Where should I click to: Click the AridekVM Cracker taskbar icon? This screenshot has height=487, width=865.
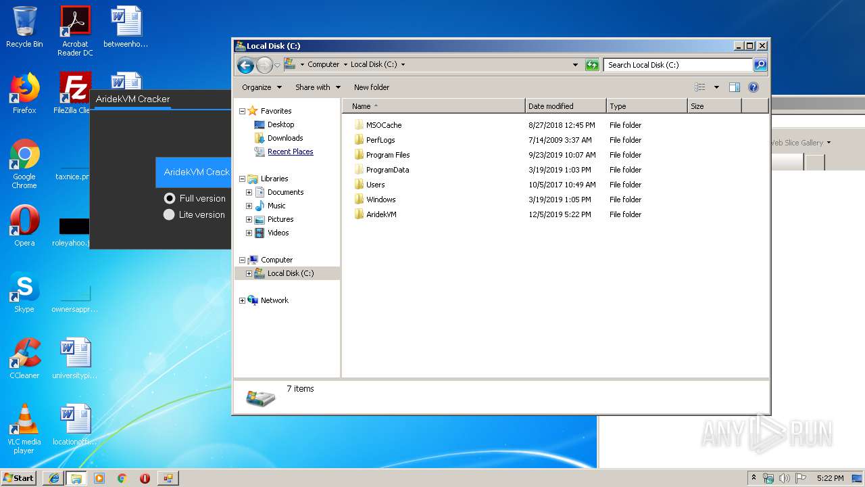click(168, 478)
